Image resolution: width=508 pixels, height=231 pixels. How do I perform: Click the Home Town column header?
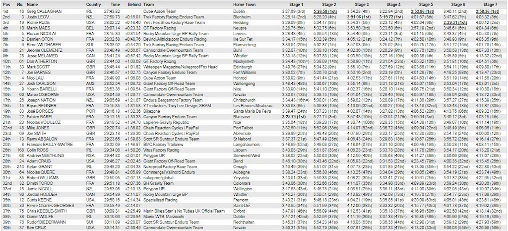coord(244,4)
